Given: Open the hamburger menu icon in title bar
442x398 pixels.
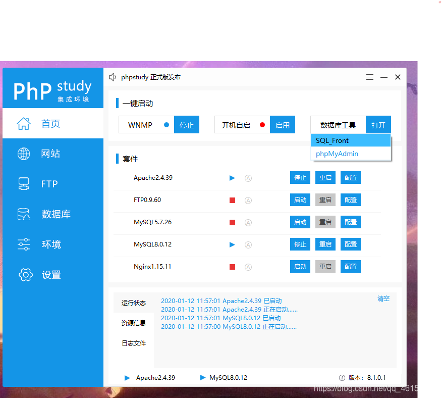Looking at the screenshot, I should pyautogui.click(x=369, y=77).
